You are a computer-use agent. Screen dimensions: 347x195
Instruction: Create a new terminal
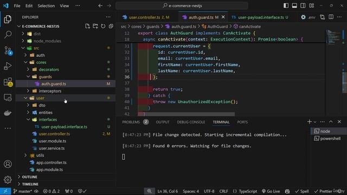(310, 121)
